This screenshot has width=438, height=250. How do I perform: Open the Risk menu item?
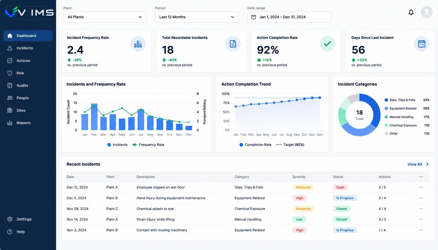(28, 73)
